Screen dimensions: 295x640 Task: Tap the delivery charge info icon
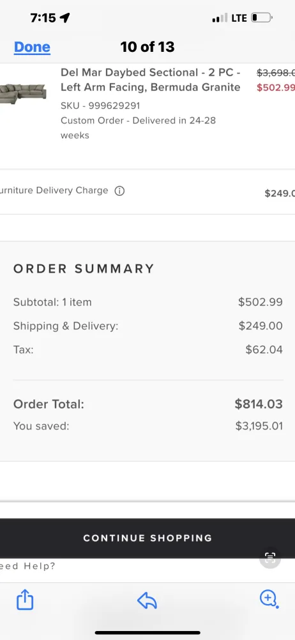(x=119, y=191)
